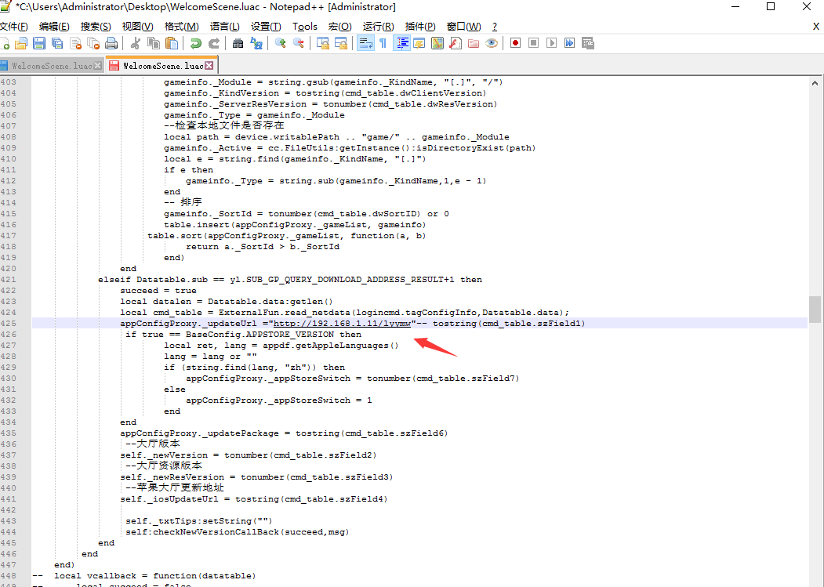Open the 设置(T) menu
This screenshot has width=824, height=587.
click(x=266, y=26)
